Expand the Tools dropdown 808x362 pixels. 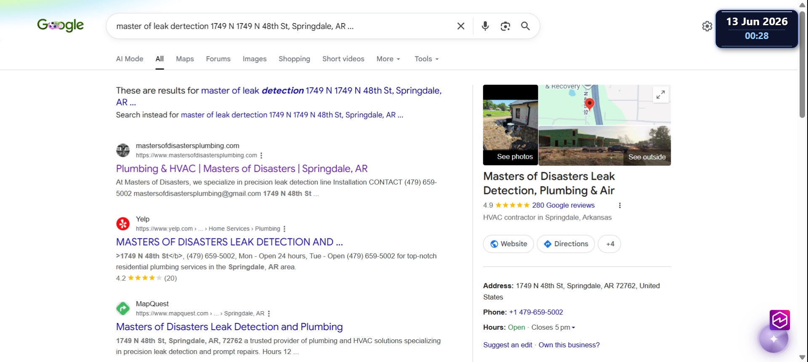point(427,59)
